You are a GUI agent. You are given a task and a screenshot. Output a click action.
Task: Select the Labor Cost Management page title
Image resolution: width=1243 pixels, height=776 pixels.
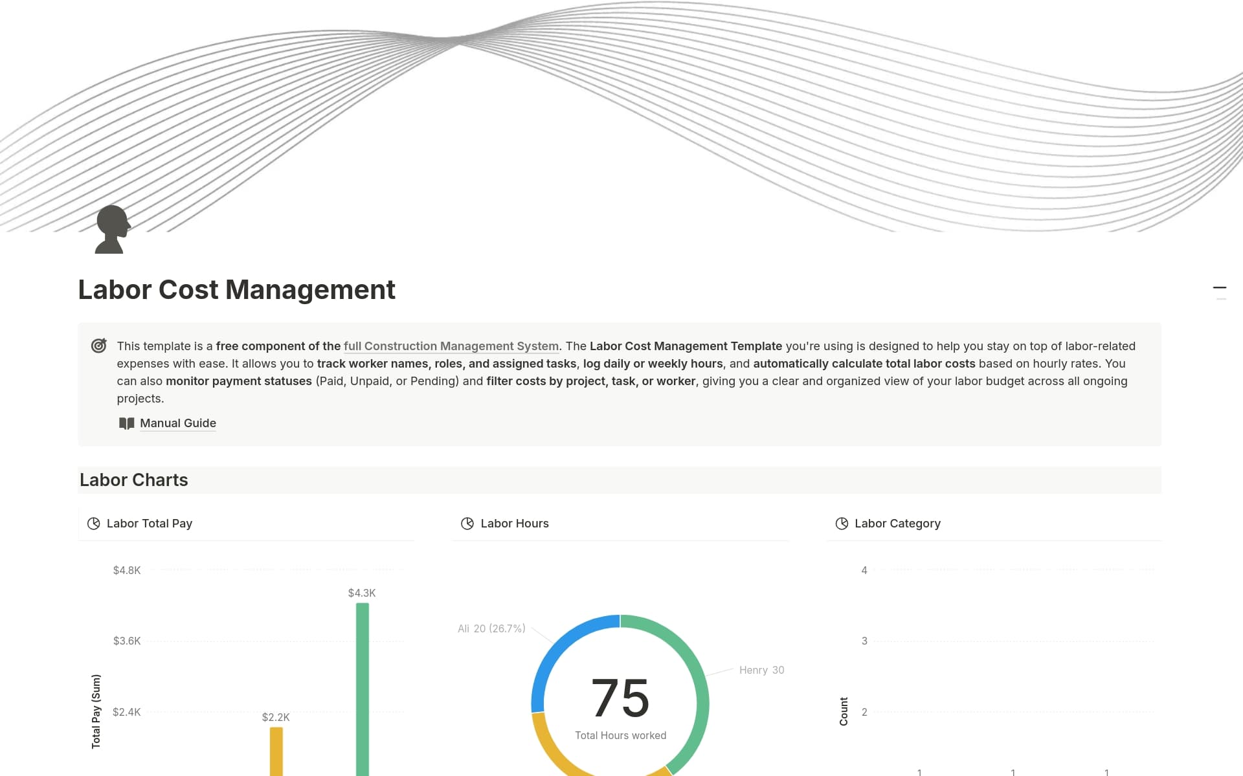(x=236, y=289)
